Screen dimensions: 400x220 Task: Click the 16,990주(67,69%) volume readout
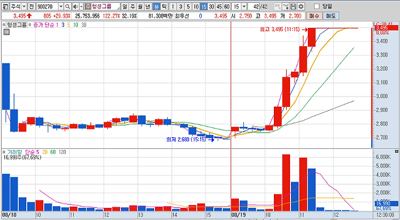pyautogui.click(x=22, y=157)
